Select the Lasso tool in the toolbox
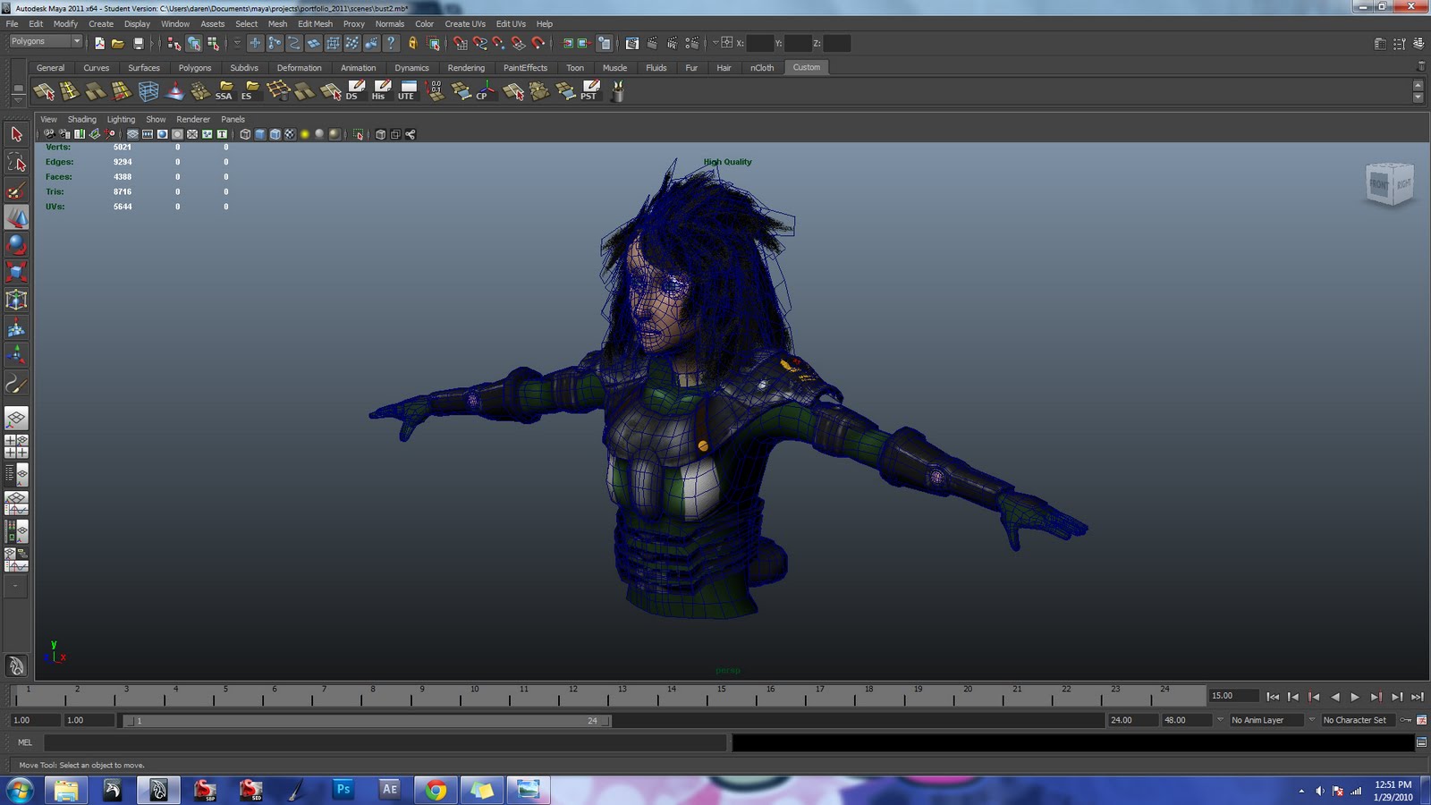This screenshot has width=1431, height=805. [16, 162]
